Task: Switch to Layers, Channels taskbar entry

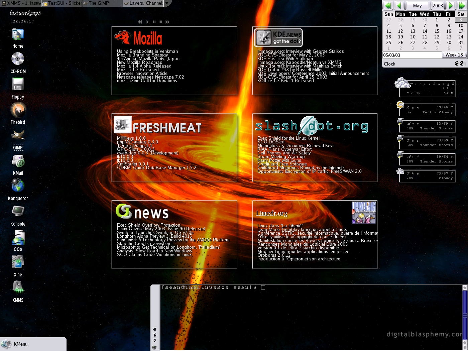Action: [143, 3]
